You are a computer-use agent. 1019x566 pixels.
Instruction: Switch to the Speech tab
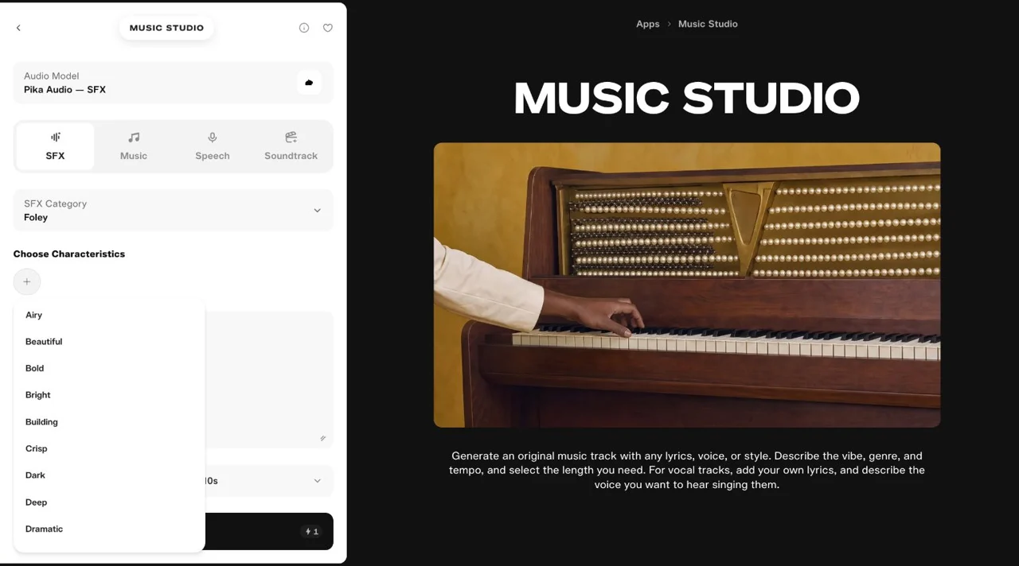pos(213,146)
